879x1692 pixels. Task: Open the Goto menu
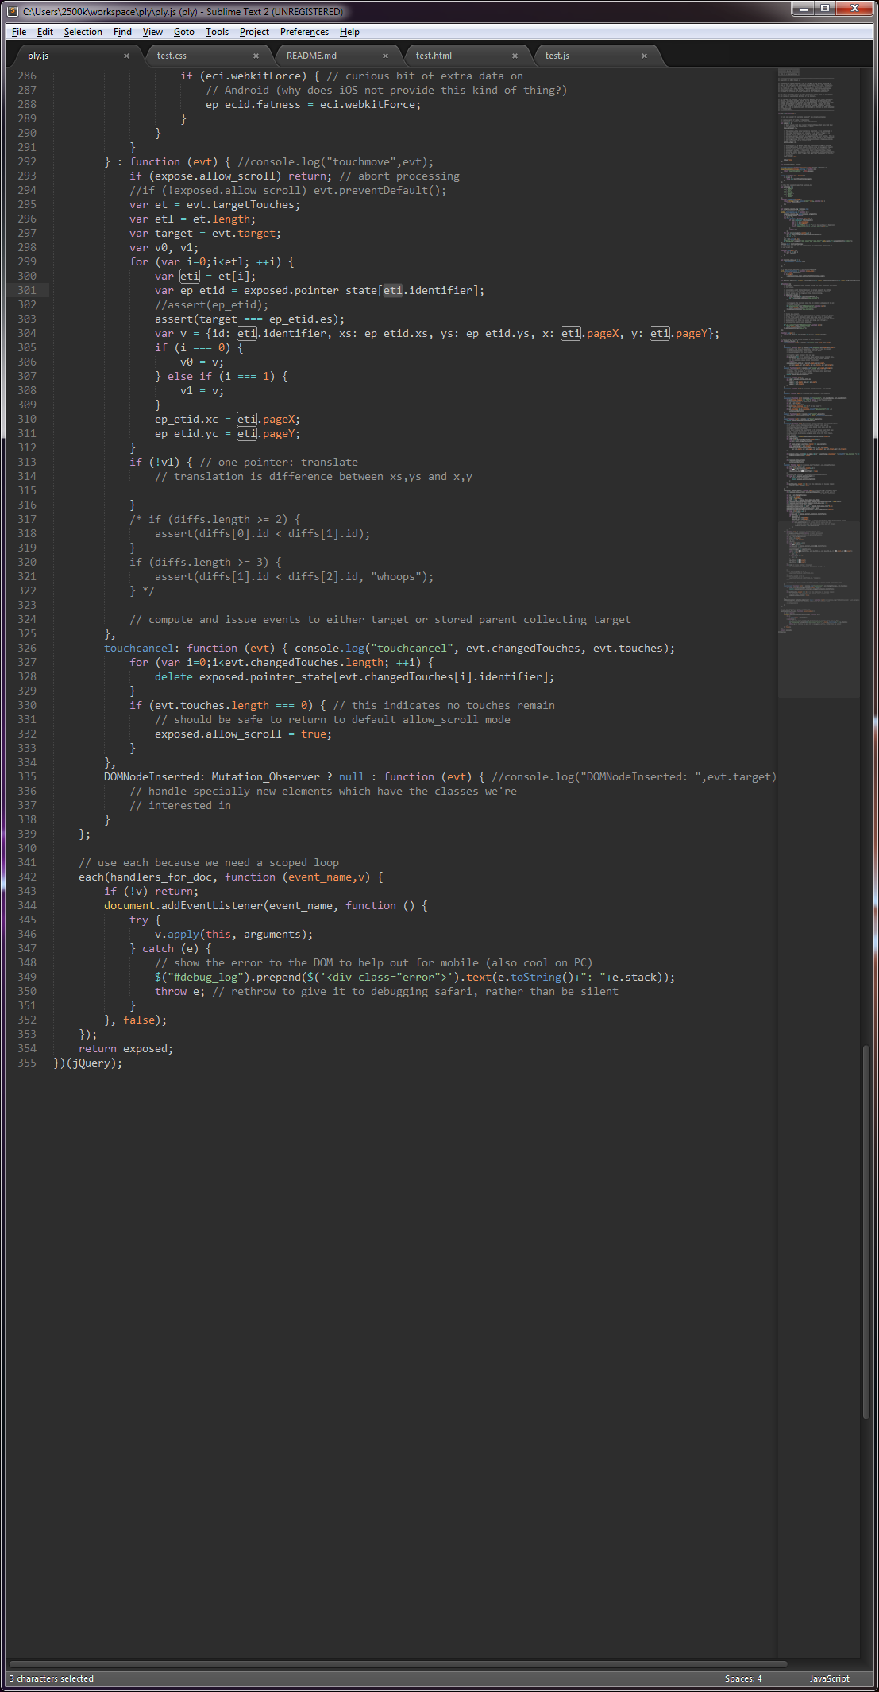(183, 32)
